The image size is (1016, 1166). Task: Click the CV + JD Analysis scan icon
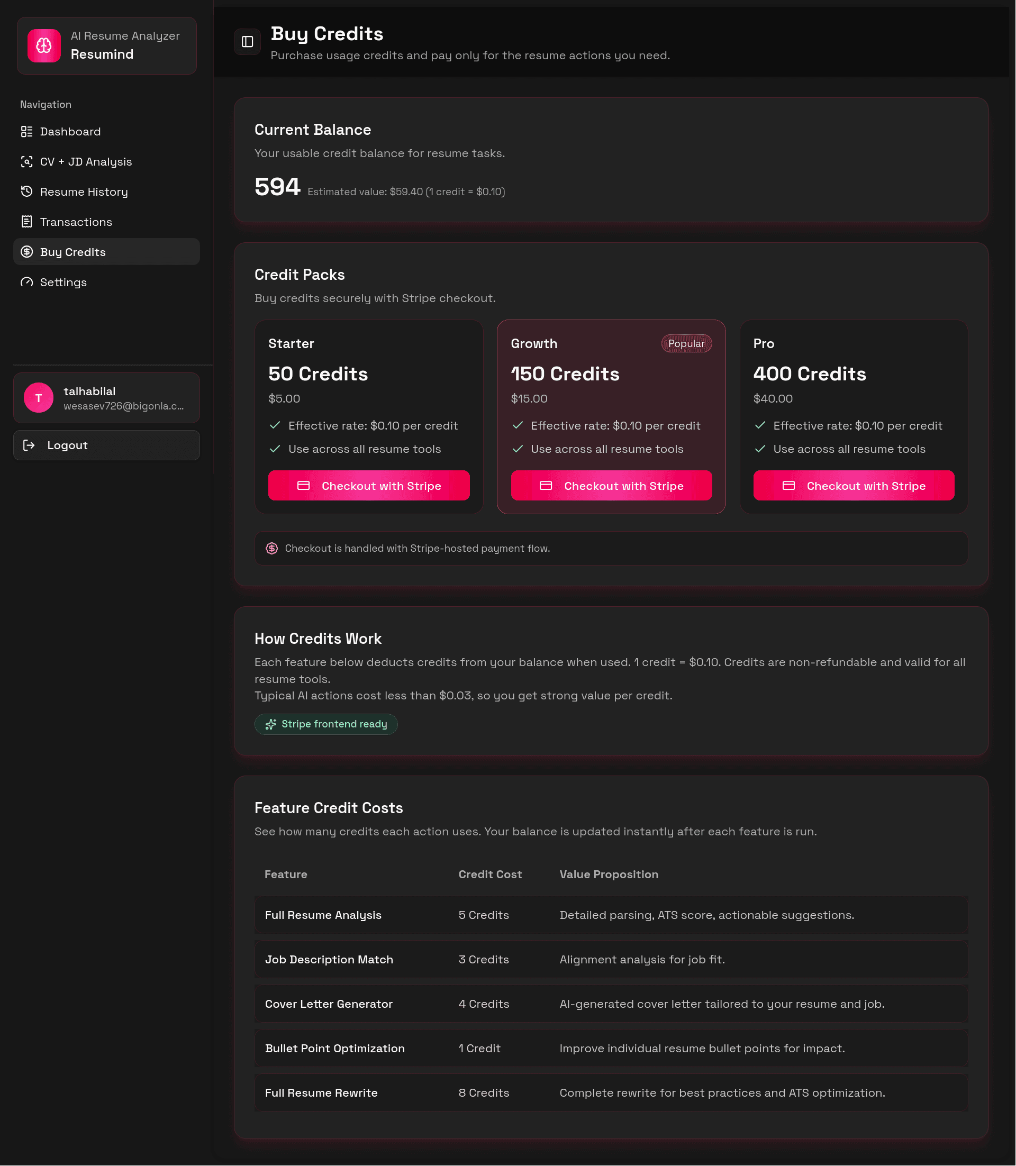(x=26, y=161)
